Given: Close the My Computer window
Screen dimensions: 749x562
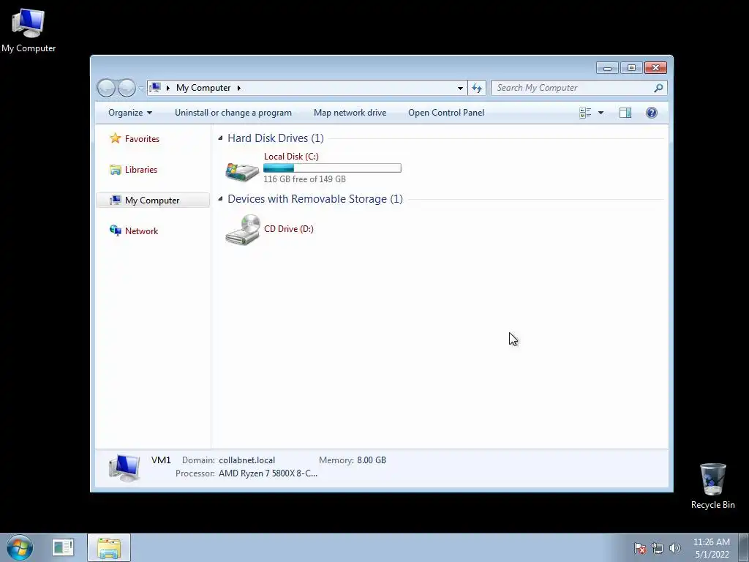Looking at the screenshot, I should (x=655, y=68).
